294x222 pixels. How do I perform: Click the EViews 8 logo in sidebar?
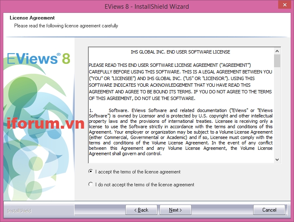(x=39, y=59)
